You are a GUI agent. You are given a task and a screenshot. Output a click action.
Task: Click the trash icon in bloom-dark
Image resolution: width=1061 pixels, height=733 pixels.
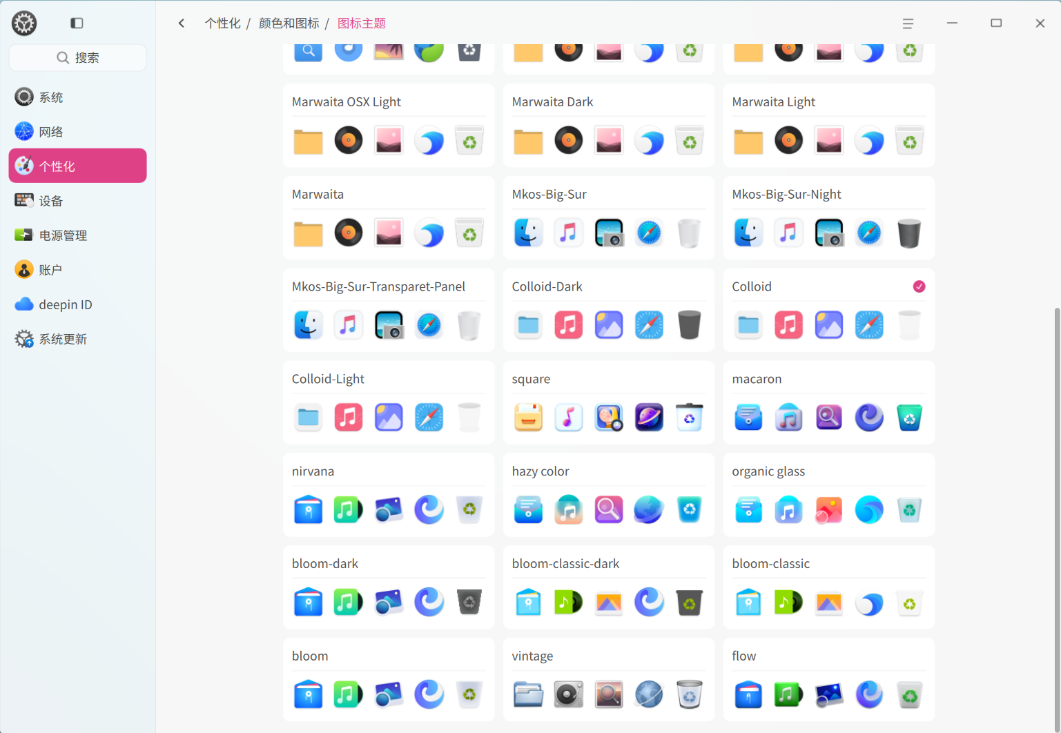469,603
